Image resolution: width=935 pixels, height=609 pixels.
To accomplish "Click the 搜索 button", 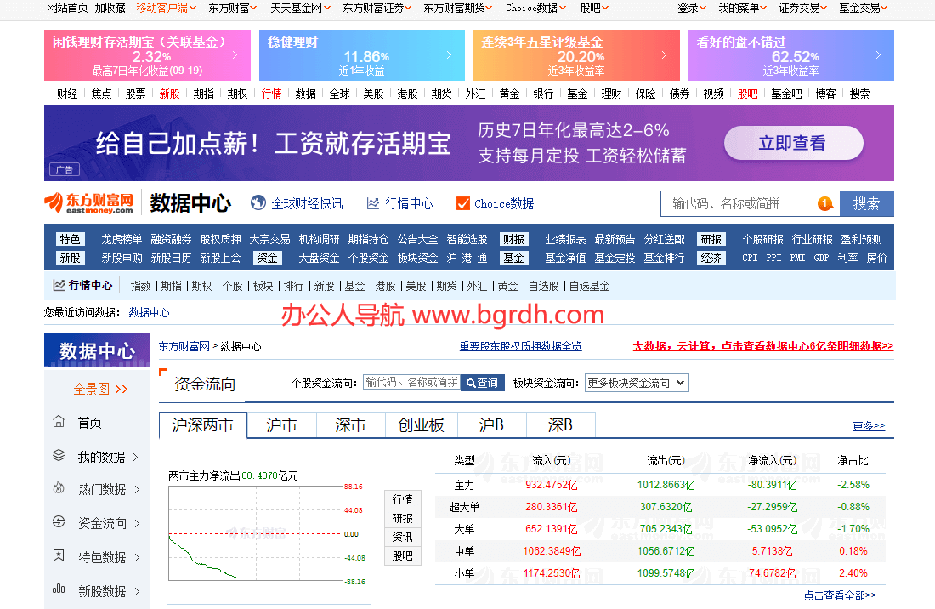I will pos(866,203).
